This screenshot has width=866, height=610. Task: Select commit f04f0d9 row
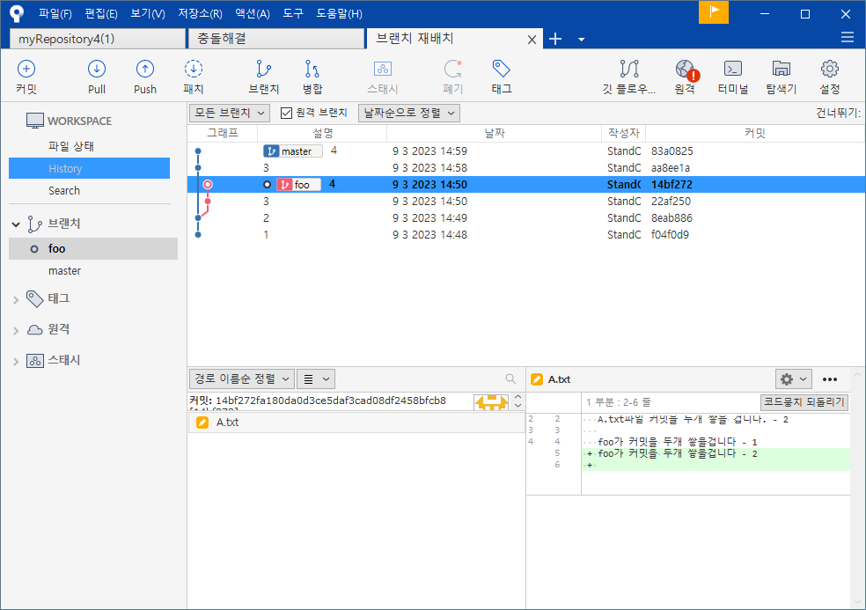(525, 234)
